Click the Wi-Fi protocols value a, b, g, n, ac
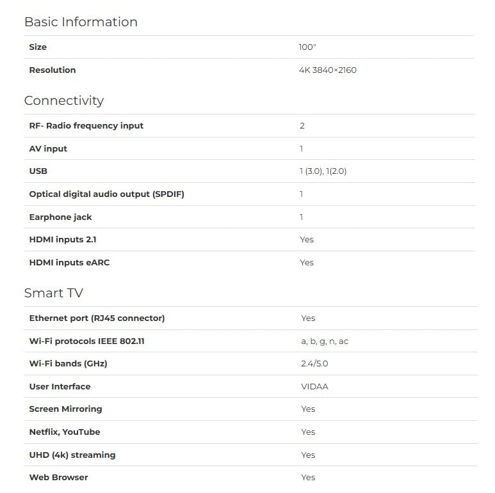This screenshot has height=493, width=495. point(325,341)
